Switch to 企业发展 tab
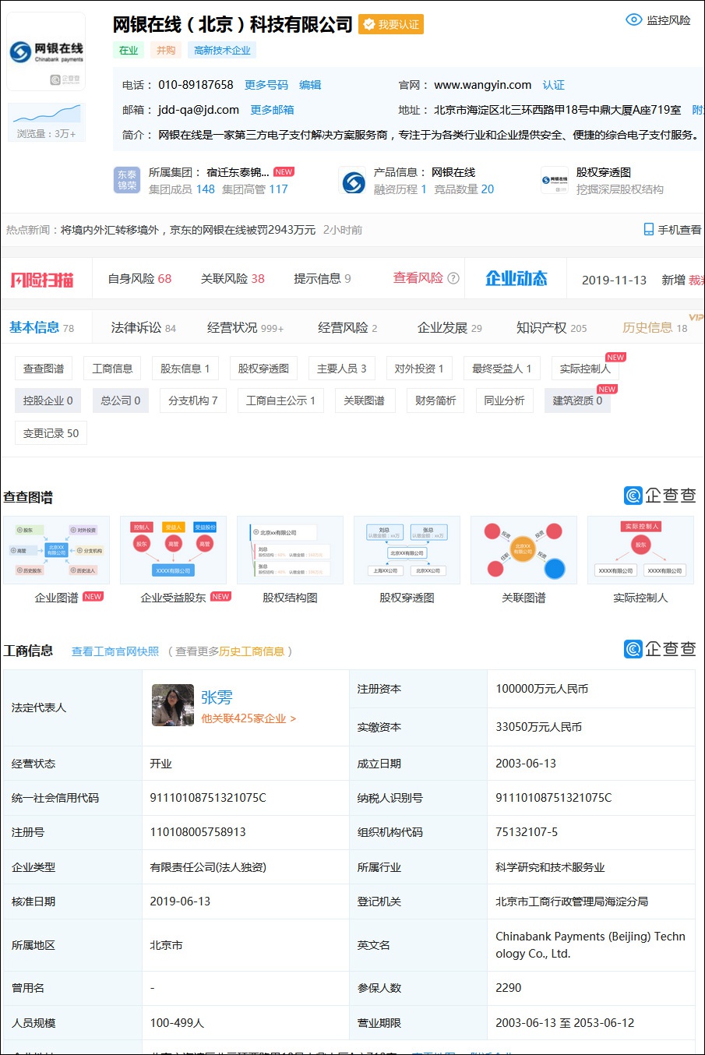This screenshot has height=1055, width=705. [x=449, y=327]
